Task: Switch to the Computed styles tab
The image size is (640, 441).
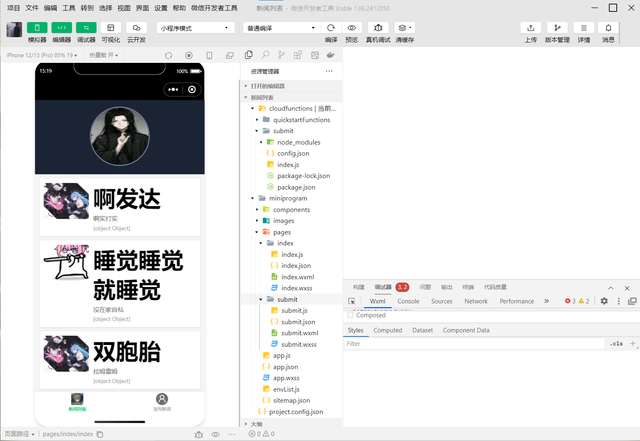Action: tap(388, 330)
